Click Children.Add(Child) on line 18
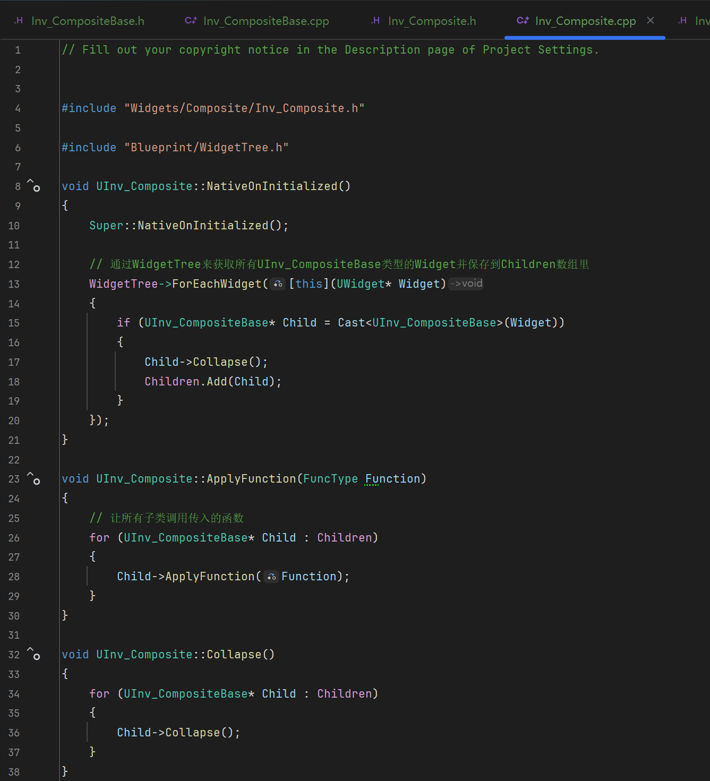Screen dimensions: 710x781 pos(213,382)
